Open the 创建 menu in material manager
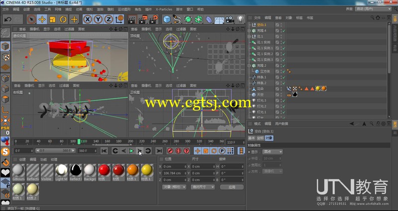 point(22,159)
